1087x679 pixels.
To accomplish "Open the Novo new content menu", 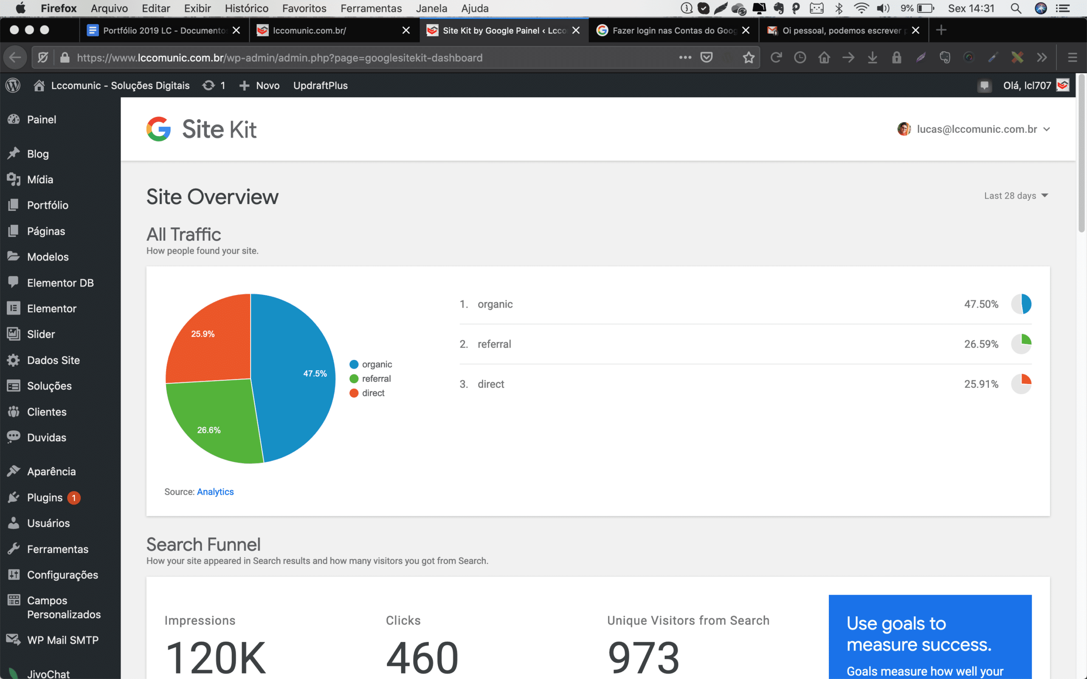I will tap(259, 85).
